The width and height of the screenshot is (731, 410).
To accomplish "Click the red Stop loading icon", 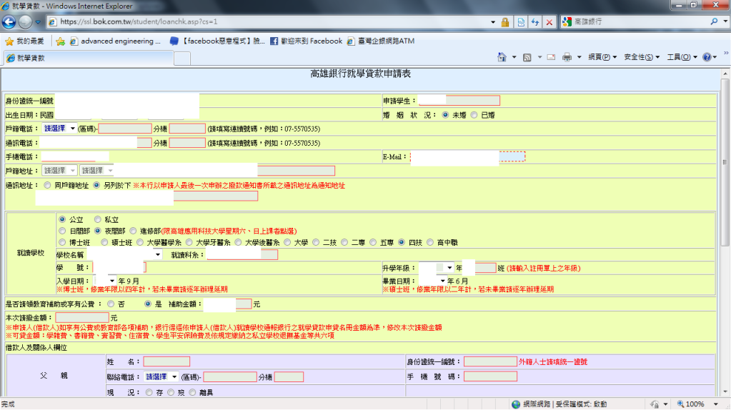I will [x=550, y=22].
